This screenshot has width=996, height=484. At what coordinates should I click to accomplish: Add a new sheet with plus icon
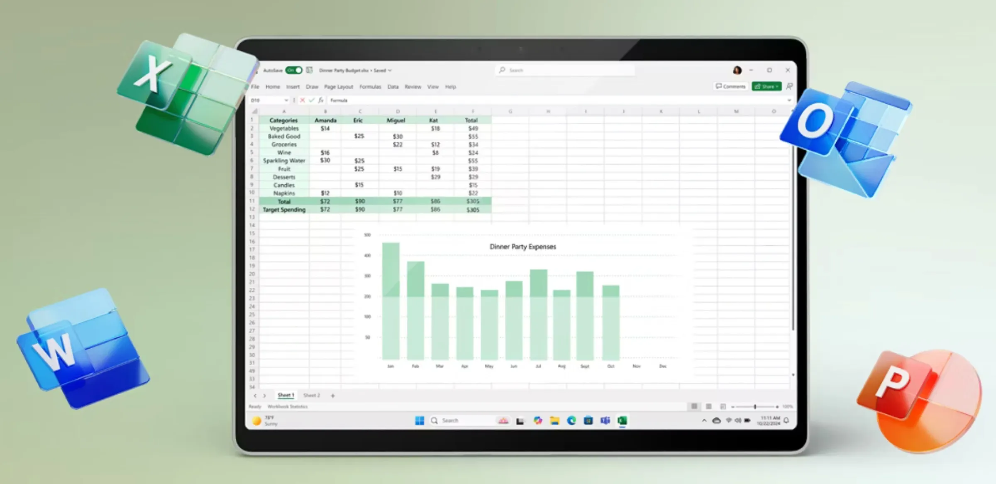[x=332, y=396]
